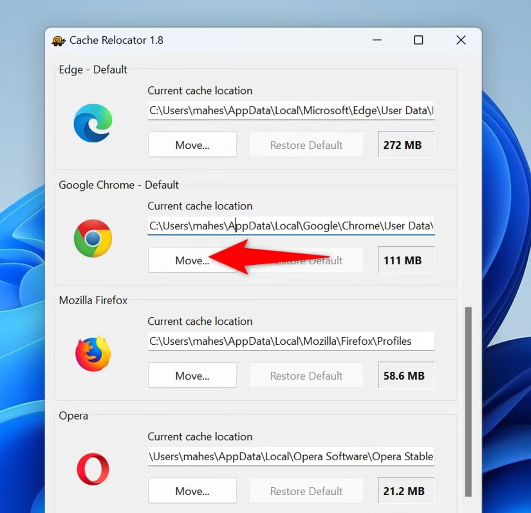The height and width of the screenshot is (513, 531).
Task: Restore Default for Google Chrome cache
Action: (x=306, y=260)
